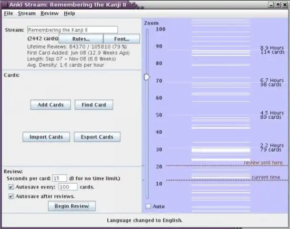This screenshot has height=229, width=290.
Task: Click the 'Avg. Density: 1.6 cards per hour' text
Action: tap(66, 65)
